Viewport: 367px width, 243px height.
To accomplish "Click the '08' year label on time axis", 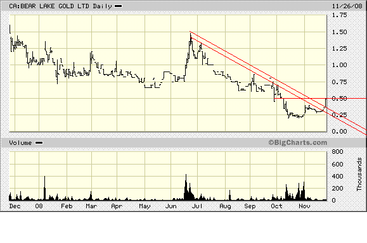I will click(x=39, y=206).
